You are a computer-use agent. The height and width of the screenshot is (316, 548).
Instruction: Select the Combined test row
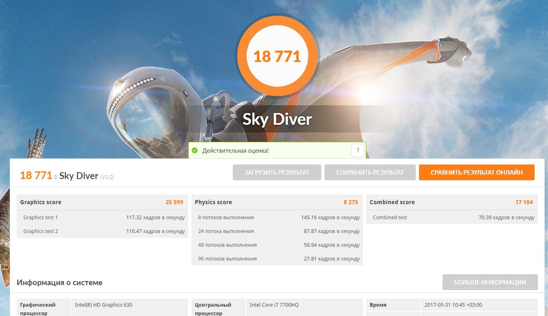pos(452,218)
